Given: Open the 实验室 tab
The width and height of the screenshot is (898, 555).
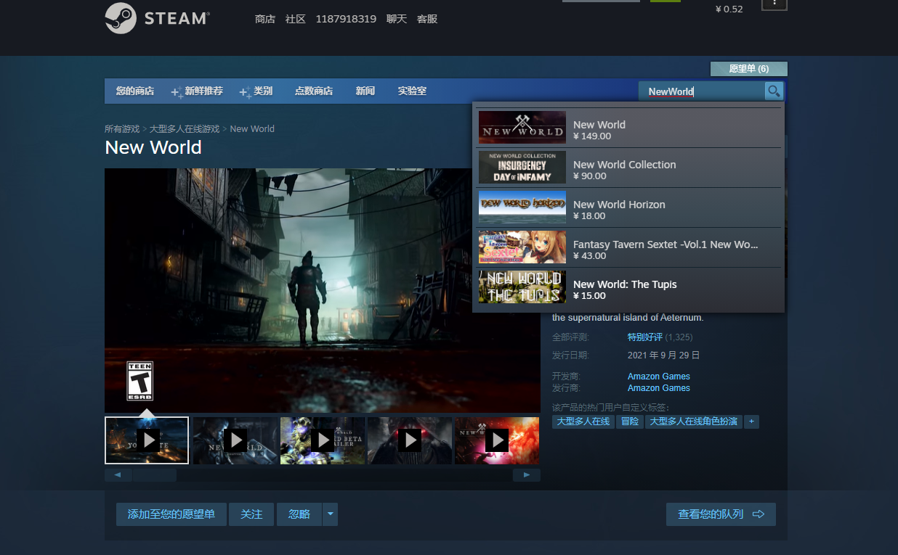Looking at the screenshot, I should [412, 91].
